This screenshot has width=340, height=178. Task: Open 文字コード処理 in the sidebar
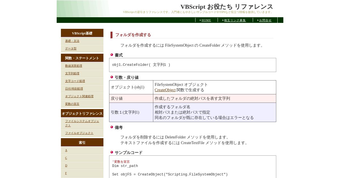(x=75, y=81)
